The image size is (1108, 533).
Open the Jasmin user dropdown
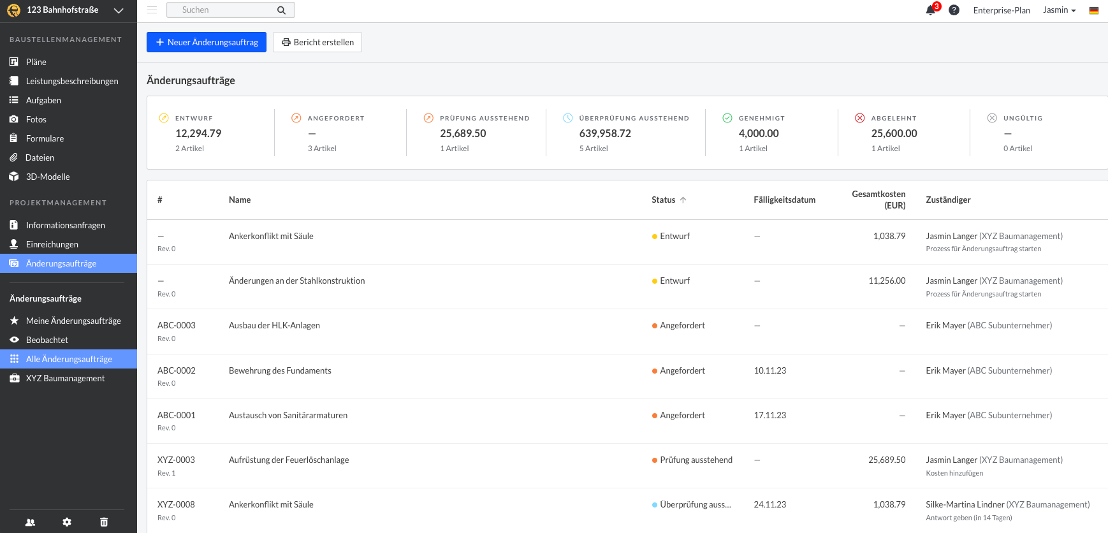tap(1059, 10)
